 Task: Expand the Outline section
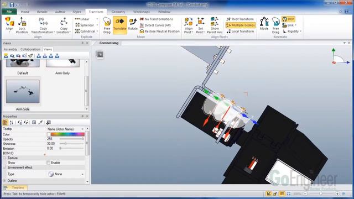pos(4,181)
